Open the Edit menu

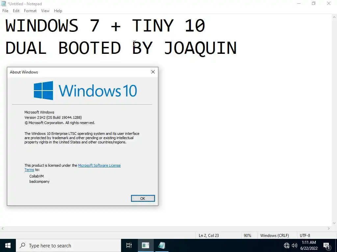(16, 11)
